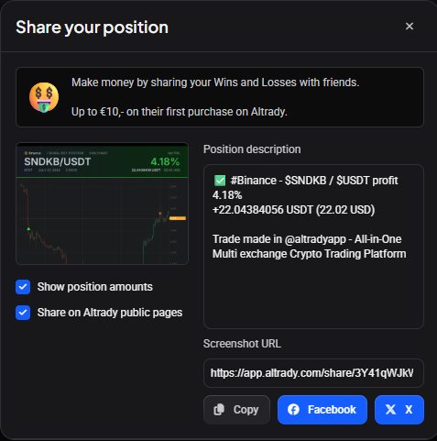Close the Share your position dialog
The width and height of the screenshot is (437, 441).
pyautogui.click(x=410, y=27)
